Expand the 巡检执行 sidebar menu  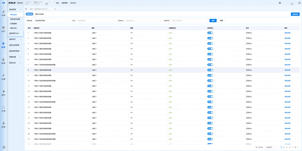pos(15,39)
